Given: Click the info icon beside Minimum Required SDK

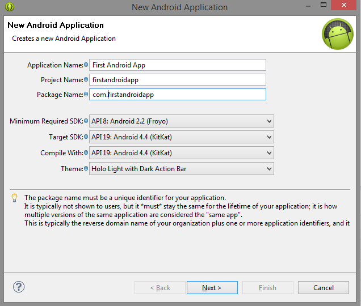Looking at the screenshot, I should click(86, 121).
